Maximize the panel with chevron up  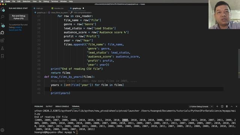[x=232, y=106]
